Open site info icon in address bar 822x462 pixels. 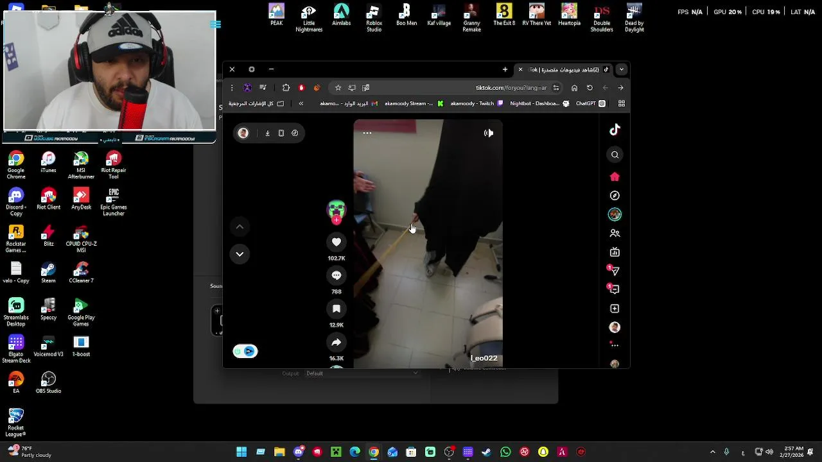pos(556,88)
